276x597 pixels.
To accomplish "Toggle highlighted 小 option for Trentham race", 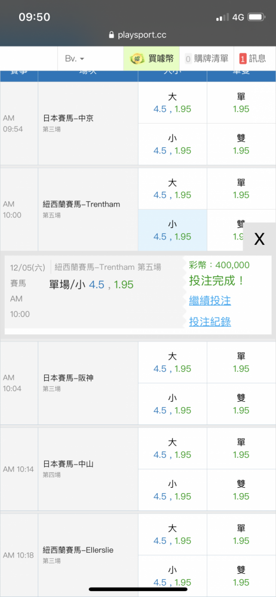I will click(x=172, y=230).
